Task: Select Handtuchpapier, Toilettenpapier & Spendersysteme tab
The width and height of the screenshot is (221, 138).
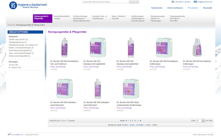Action: [x=140, y=18]
